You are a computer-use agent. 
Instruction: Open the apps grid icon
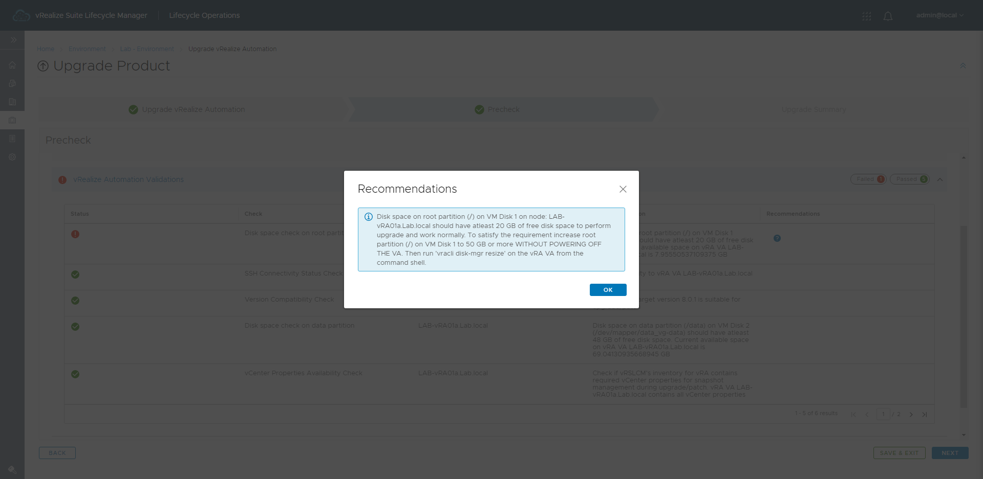tap(866, 16)
